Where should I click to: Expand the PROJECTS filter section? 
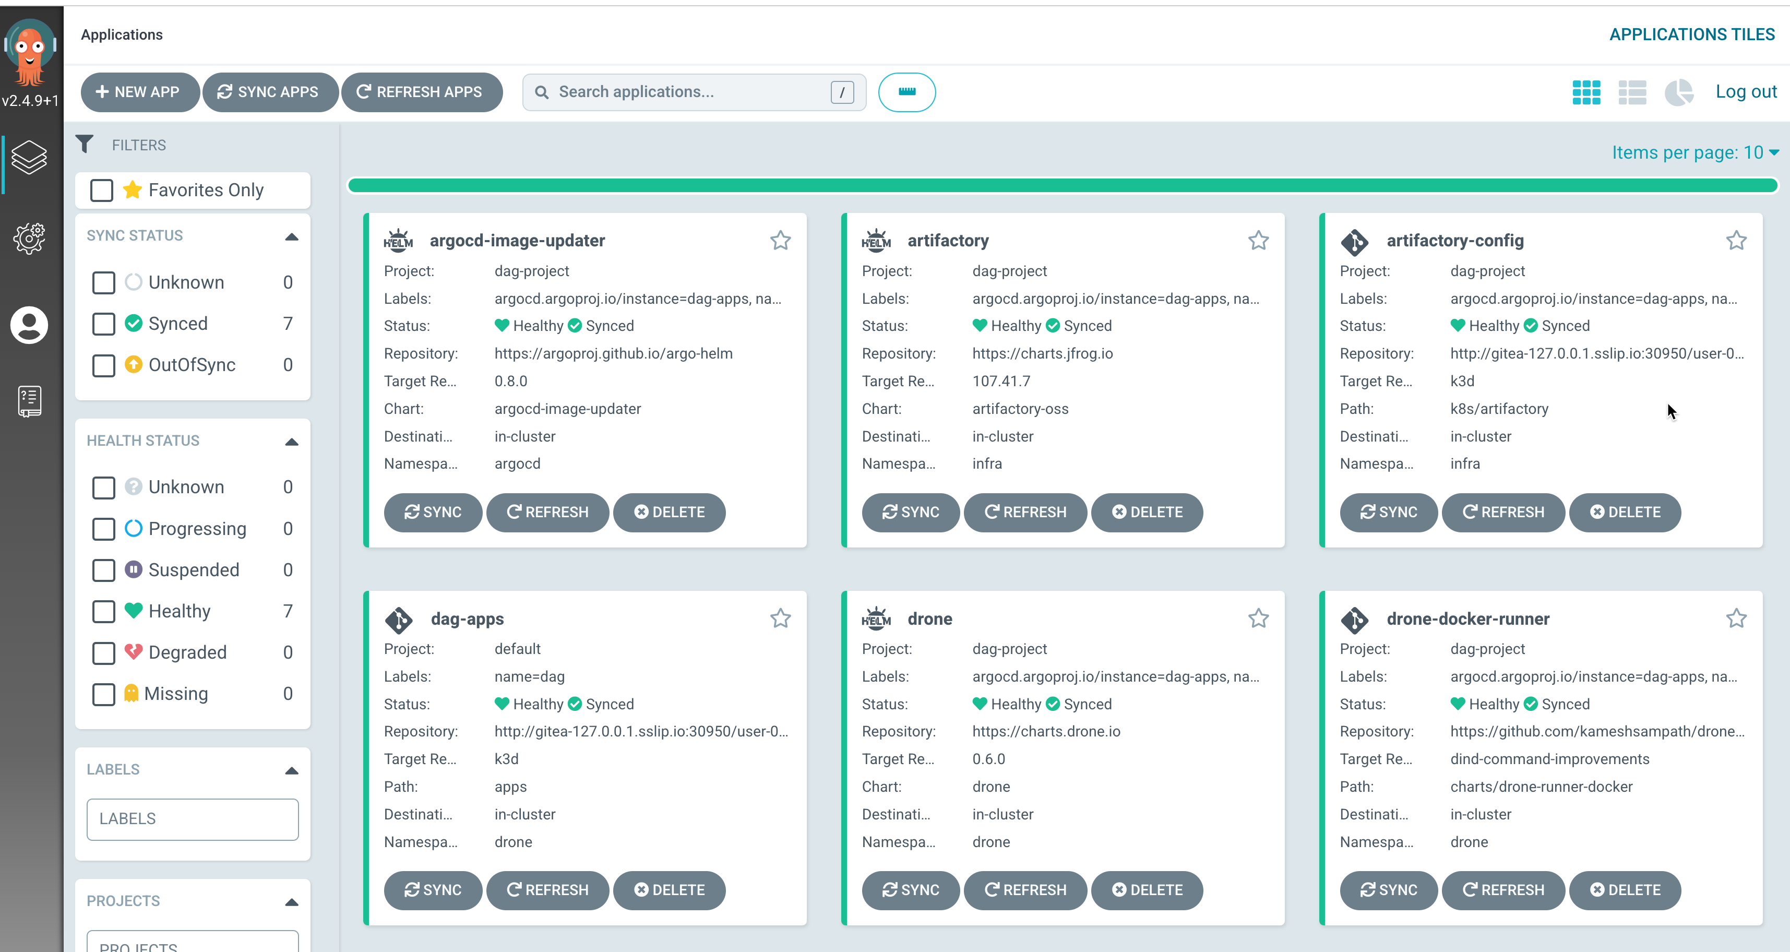point(292,901)
